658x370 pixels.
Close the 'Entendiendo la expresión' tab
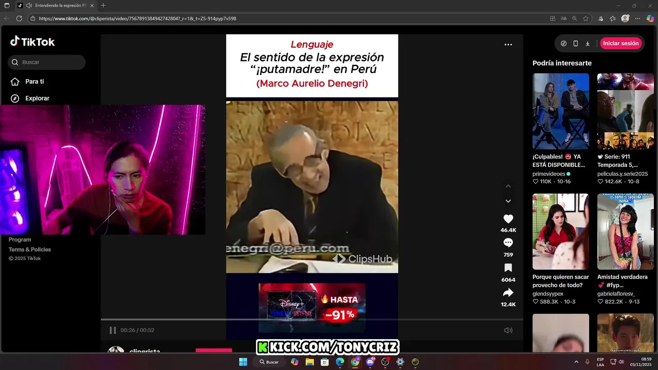[x=93, y=5]
